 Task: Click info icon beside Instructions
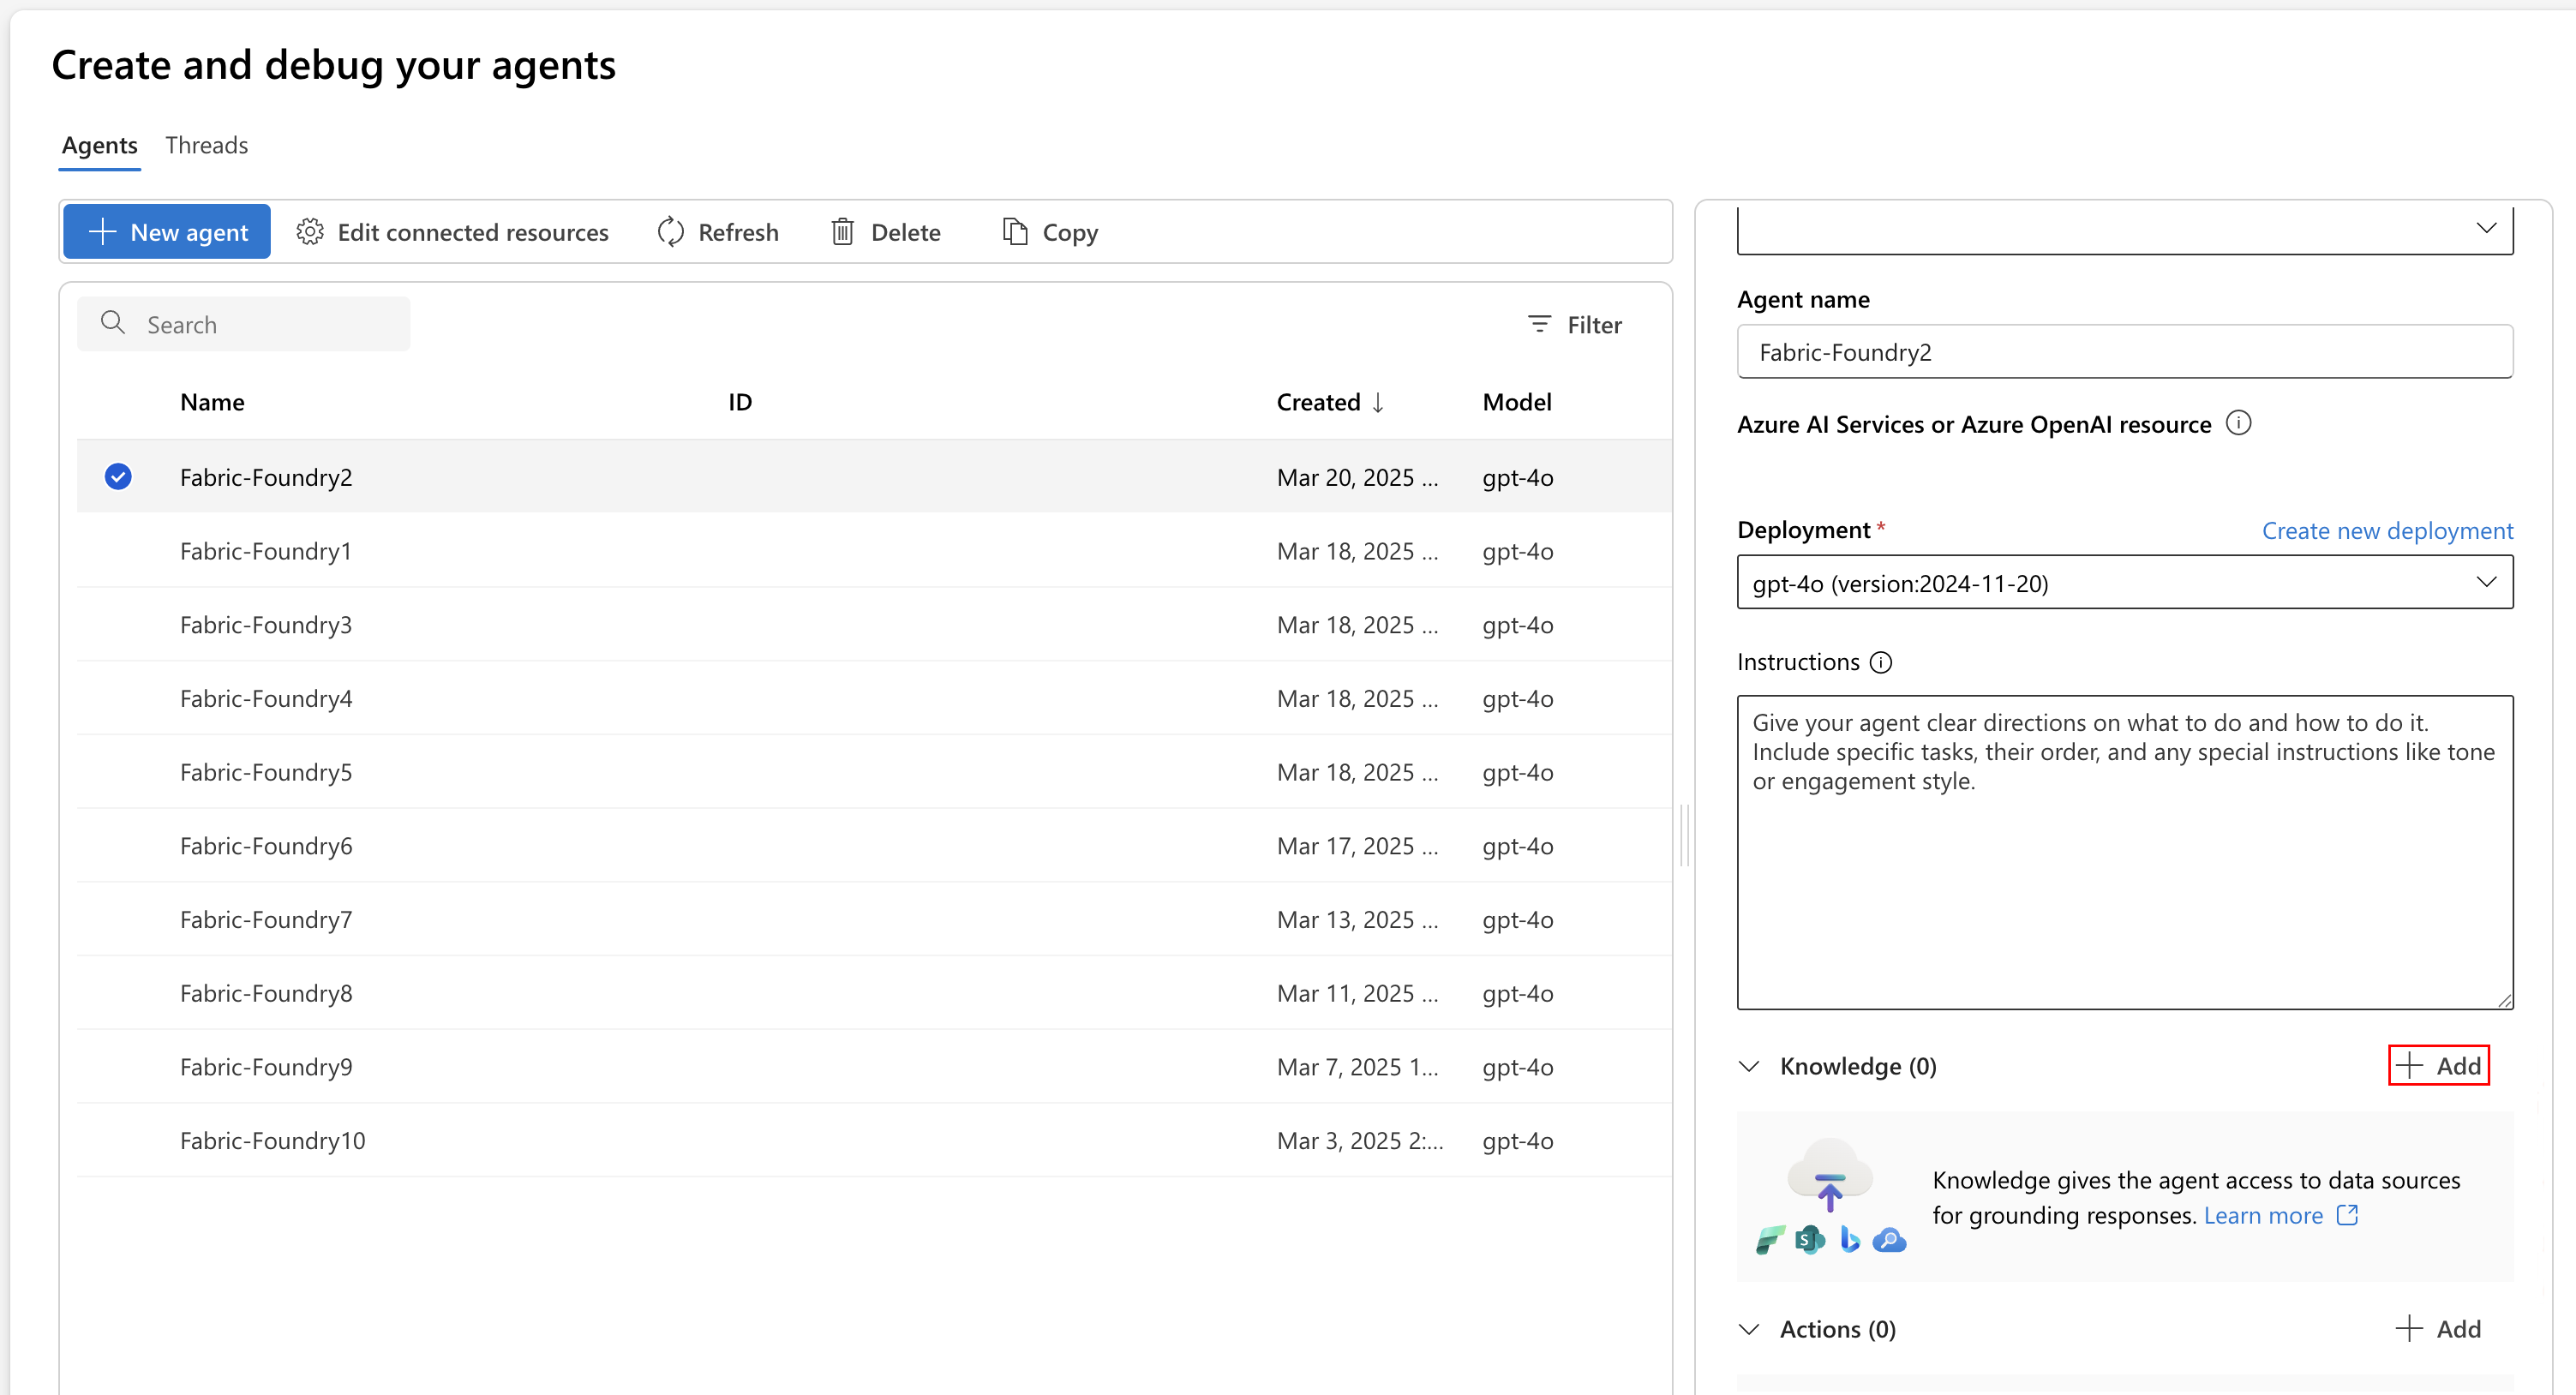(1880, 662)
